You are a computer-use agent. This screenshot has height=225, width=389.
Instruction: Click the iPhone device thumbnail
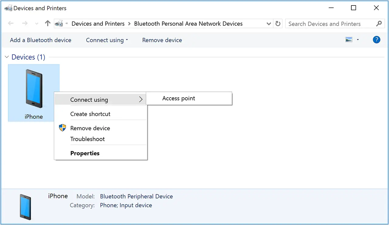[33, 88]
